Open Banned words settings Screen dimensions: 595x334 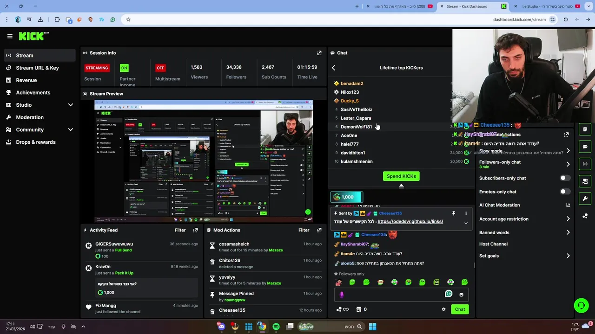pos(524,232)
